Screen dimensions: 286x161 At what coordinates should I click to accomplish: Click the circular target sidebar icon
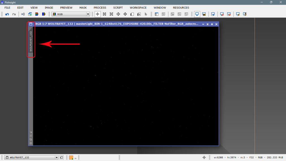pyautogui.click(x=31, y=143)
